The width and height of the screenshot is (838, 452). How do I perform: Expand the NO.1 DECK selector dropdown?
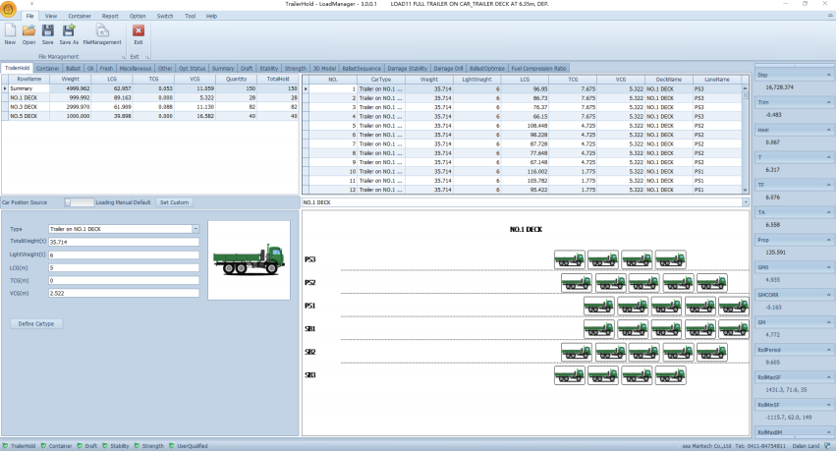click(x=747, y=202)
